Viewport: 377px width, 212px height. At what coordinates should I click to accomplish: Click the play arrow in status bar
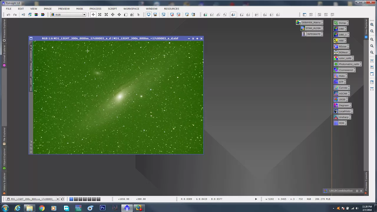[256, 199]
